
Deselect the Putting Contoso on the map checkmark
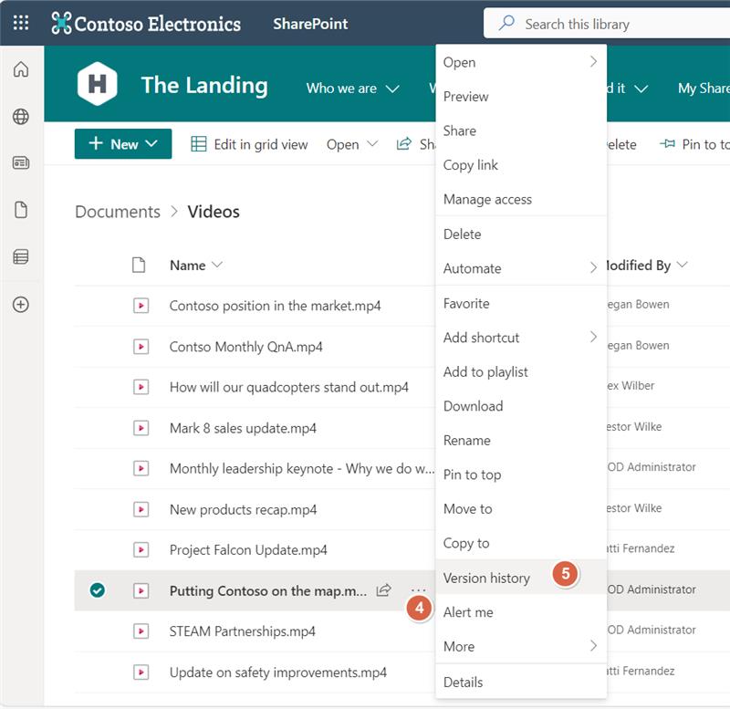click(x=98, y=590)
